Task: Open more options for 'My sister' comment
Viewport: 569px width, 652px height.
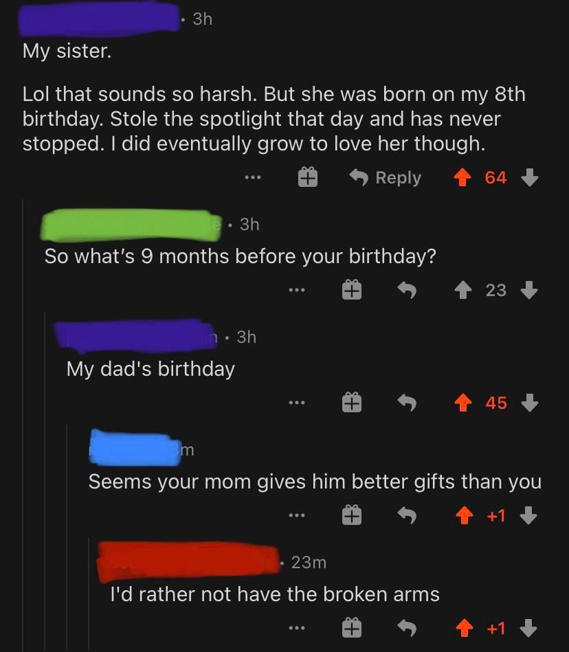Action: tap(252, 178)
